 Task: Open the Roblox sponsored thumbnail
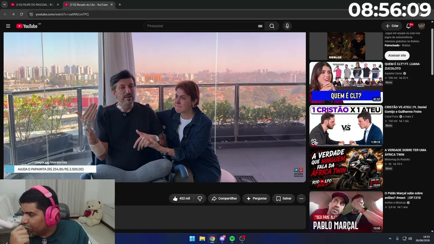[x=346, y=46]
